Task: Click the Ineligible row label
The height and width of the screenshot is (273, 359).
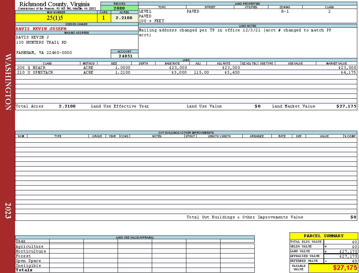Action: pyautogui.click(x=28, y=266)
